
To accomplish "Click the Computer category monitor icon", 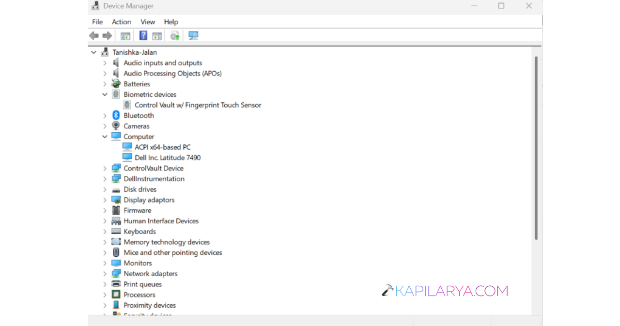I will pos(116,136).
